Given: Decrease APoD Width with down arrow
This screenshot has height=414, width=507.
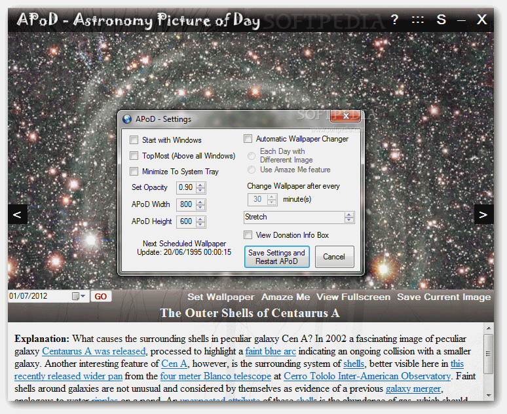Looking at the screenshot, I should pyautogui.click(x=200, y=207).
